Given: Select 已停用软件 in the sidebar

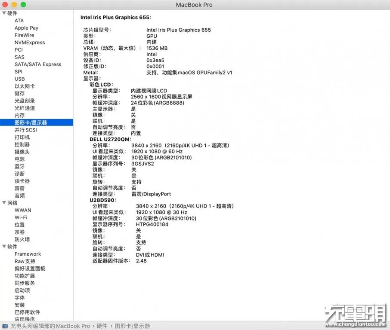Looking at the screenshot, I should pyautogui.click(x=27, y=312).
